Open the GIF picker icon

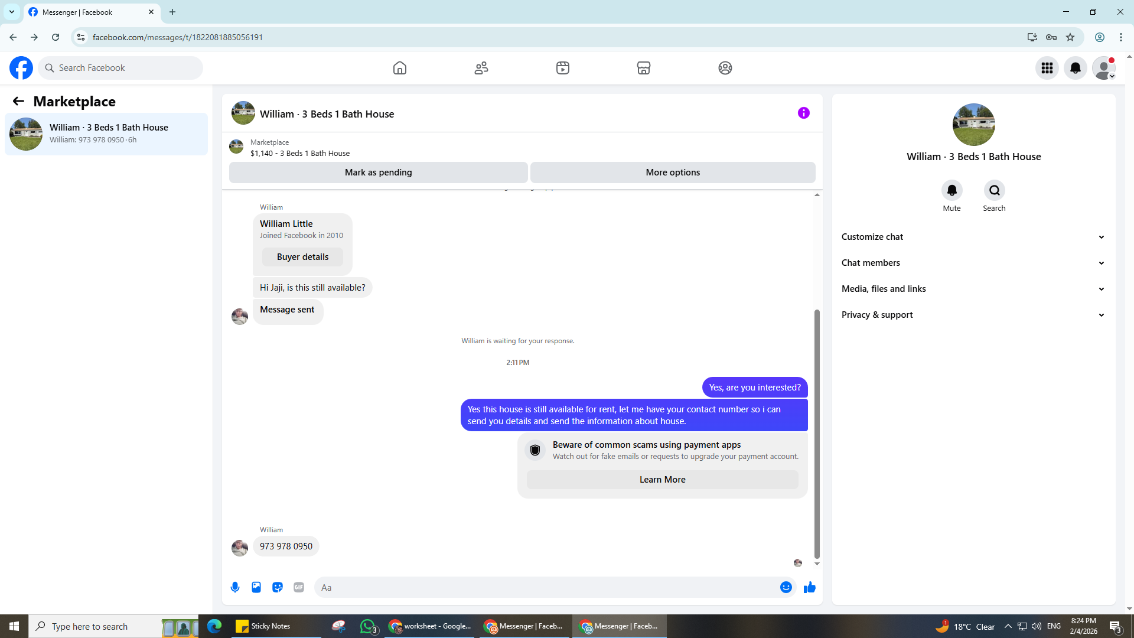tap(299, 587)
